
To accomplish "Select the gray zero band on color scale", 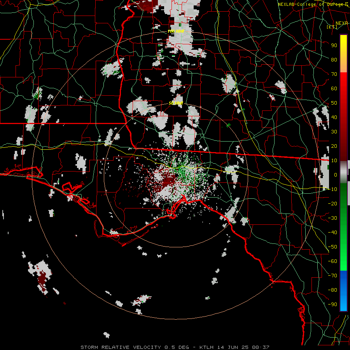I will (343, 172).
